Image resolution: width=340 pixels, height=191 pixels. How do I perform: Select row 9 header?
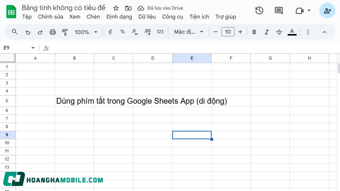point(7,135)
